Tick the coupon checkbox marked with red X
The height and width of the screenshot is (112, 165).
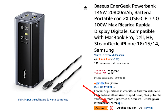click(x=112, y=108)
